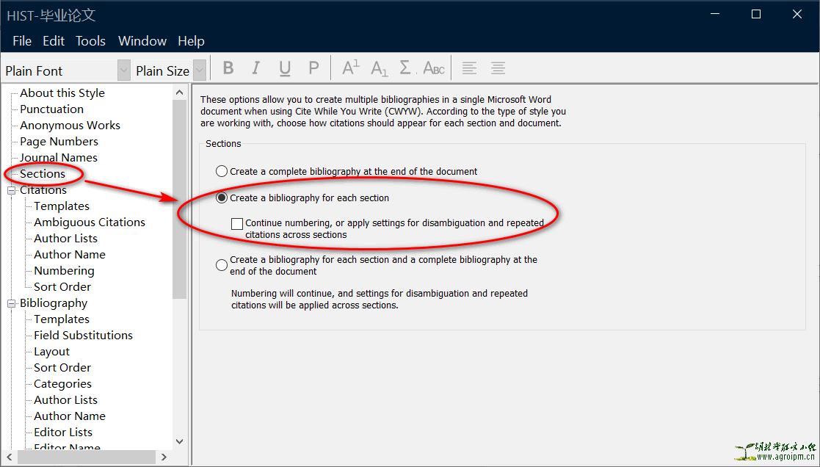
Task: Click the sidebar scroll down arrow
Action: point(180,441)
